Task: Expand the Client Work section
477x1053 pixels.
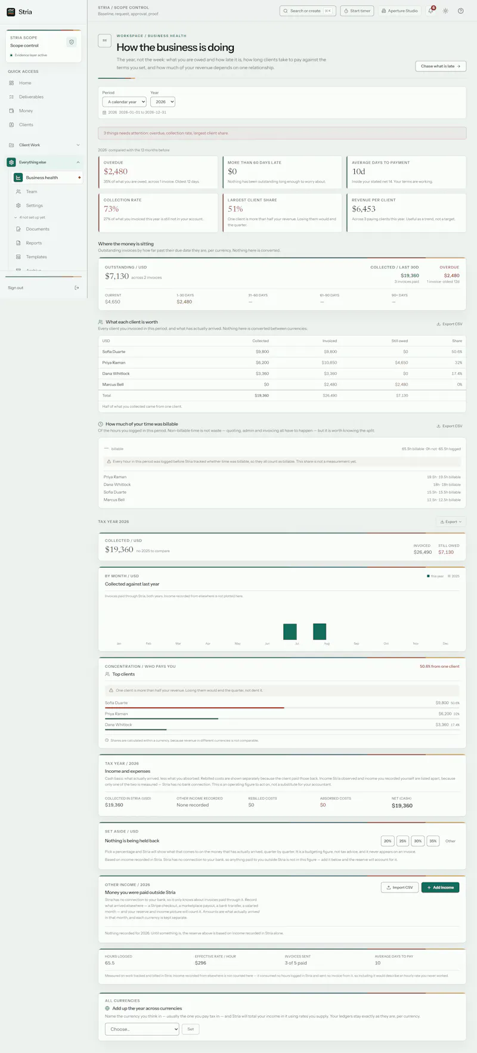Action: pos(43,145)
